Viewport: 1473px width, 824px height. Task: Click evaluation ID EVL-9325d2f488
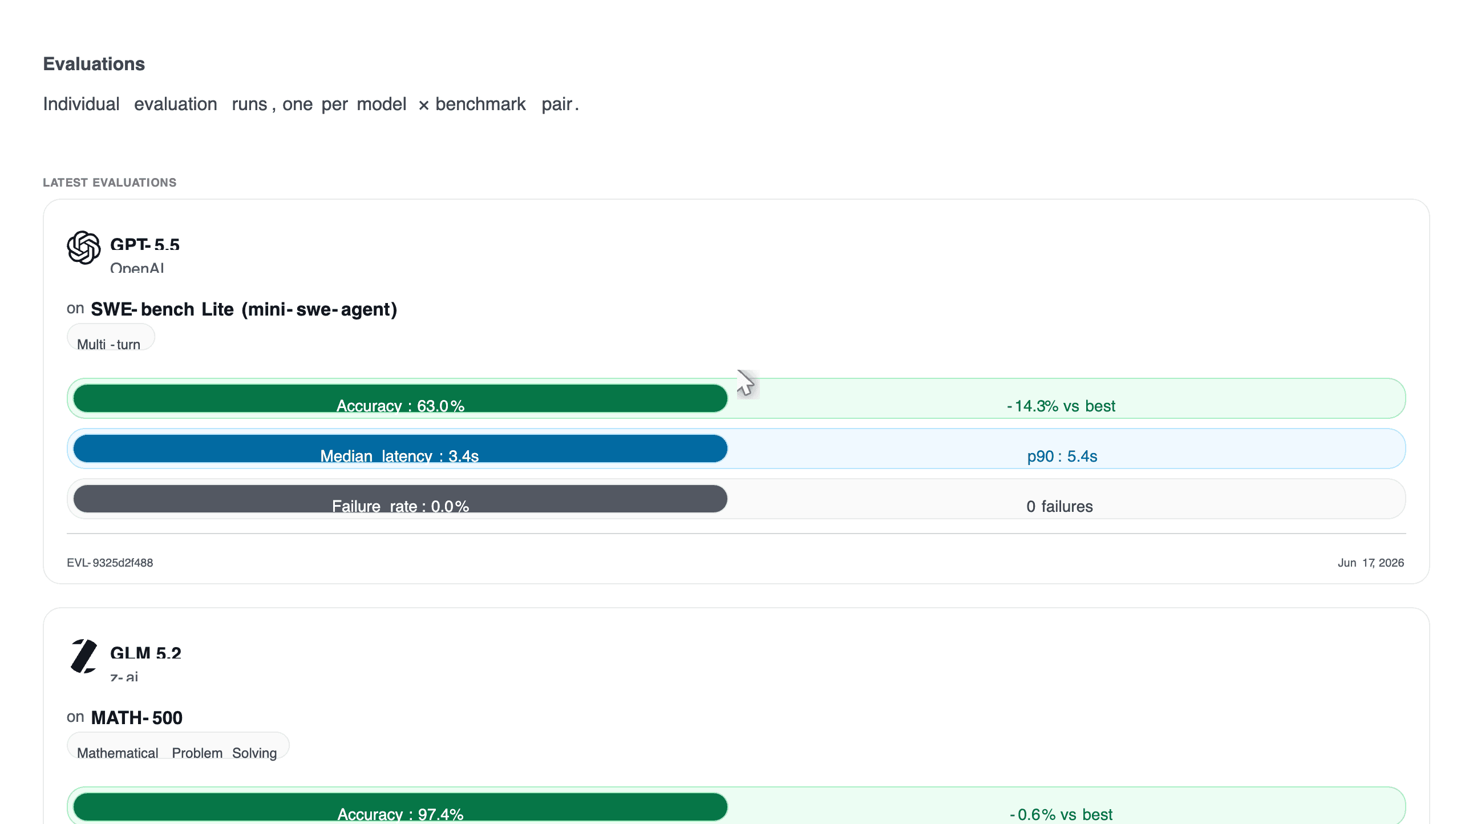pos(110,563)
